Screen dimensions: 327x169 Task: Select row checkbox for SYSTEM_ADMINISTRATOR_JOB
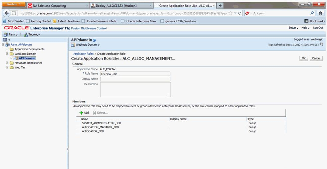pyautogui.click(x=78, y=123)
